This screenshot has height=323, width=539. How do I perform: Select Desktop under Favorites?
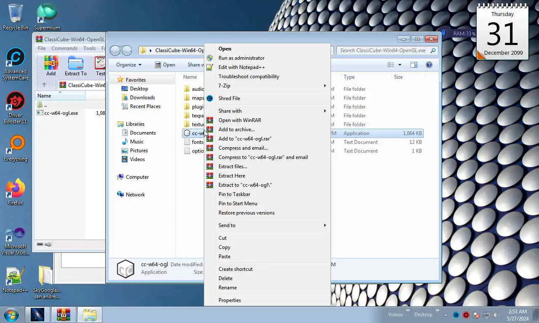coord(139,89)
